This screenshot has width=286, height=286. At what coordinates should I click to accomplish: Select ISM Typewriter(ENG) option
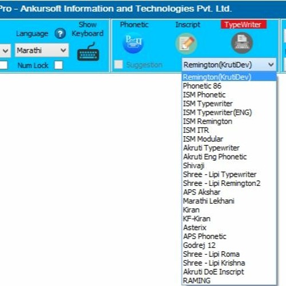coord(229,113)
